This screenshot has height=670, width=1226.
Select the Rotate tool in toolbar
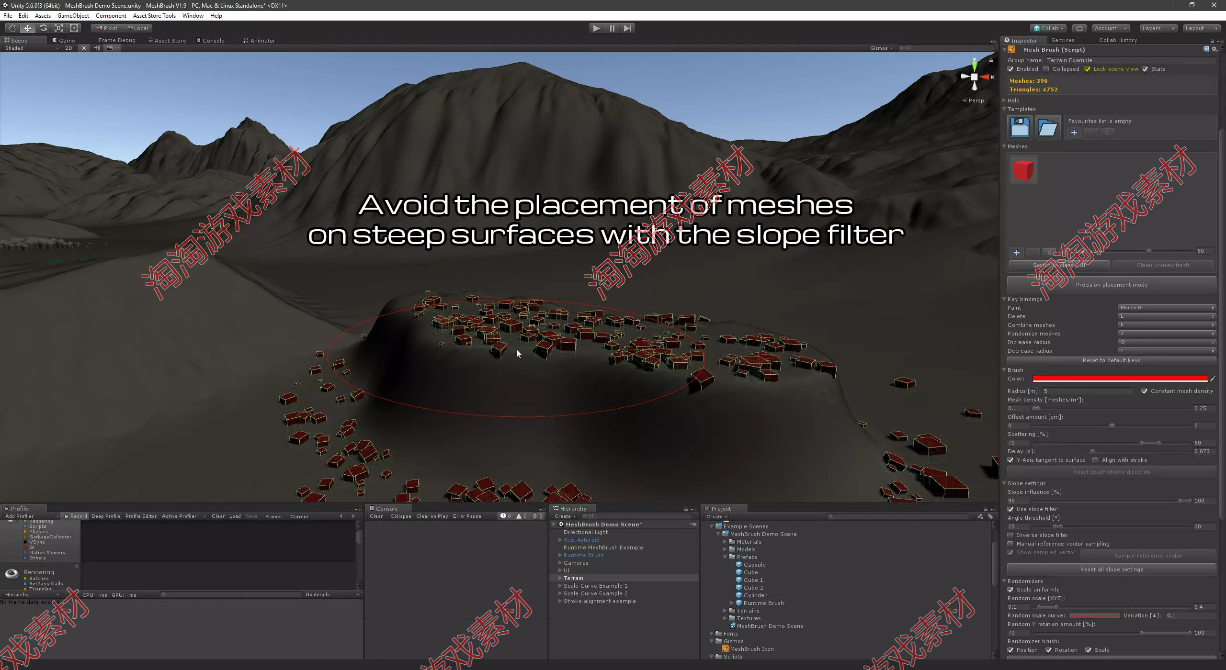click(43, 28)
